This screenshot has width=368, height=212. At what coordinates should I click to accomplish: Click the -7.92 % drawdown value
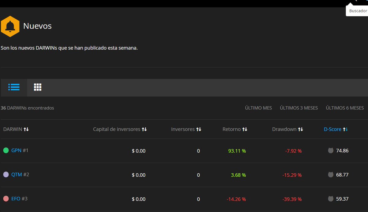(x=293, y=151)
